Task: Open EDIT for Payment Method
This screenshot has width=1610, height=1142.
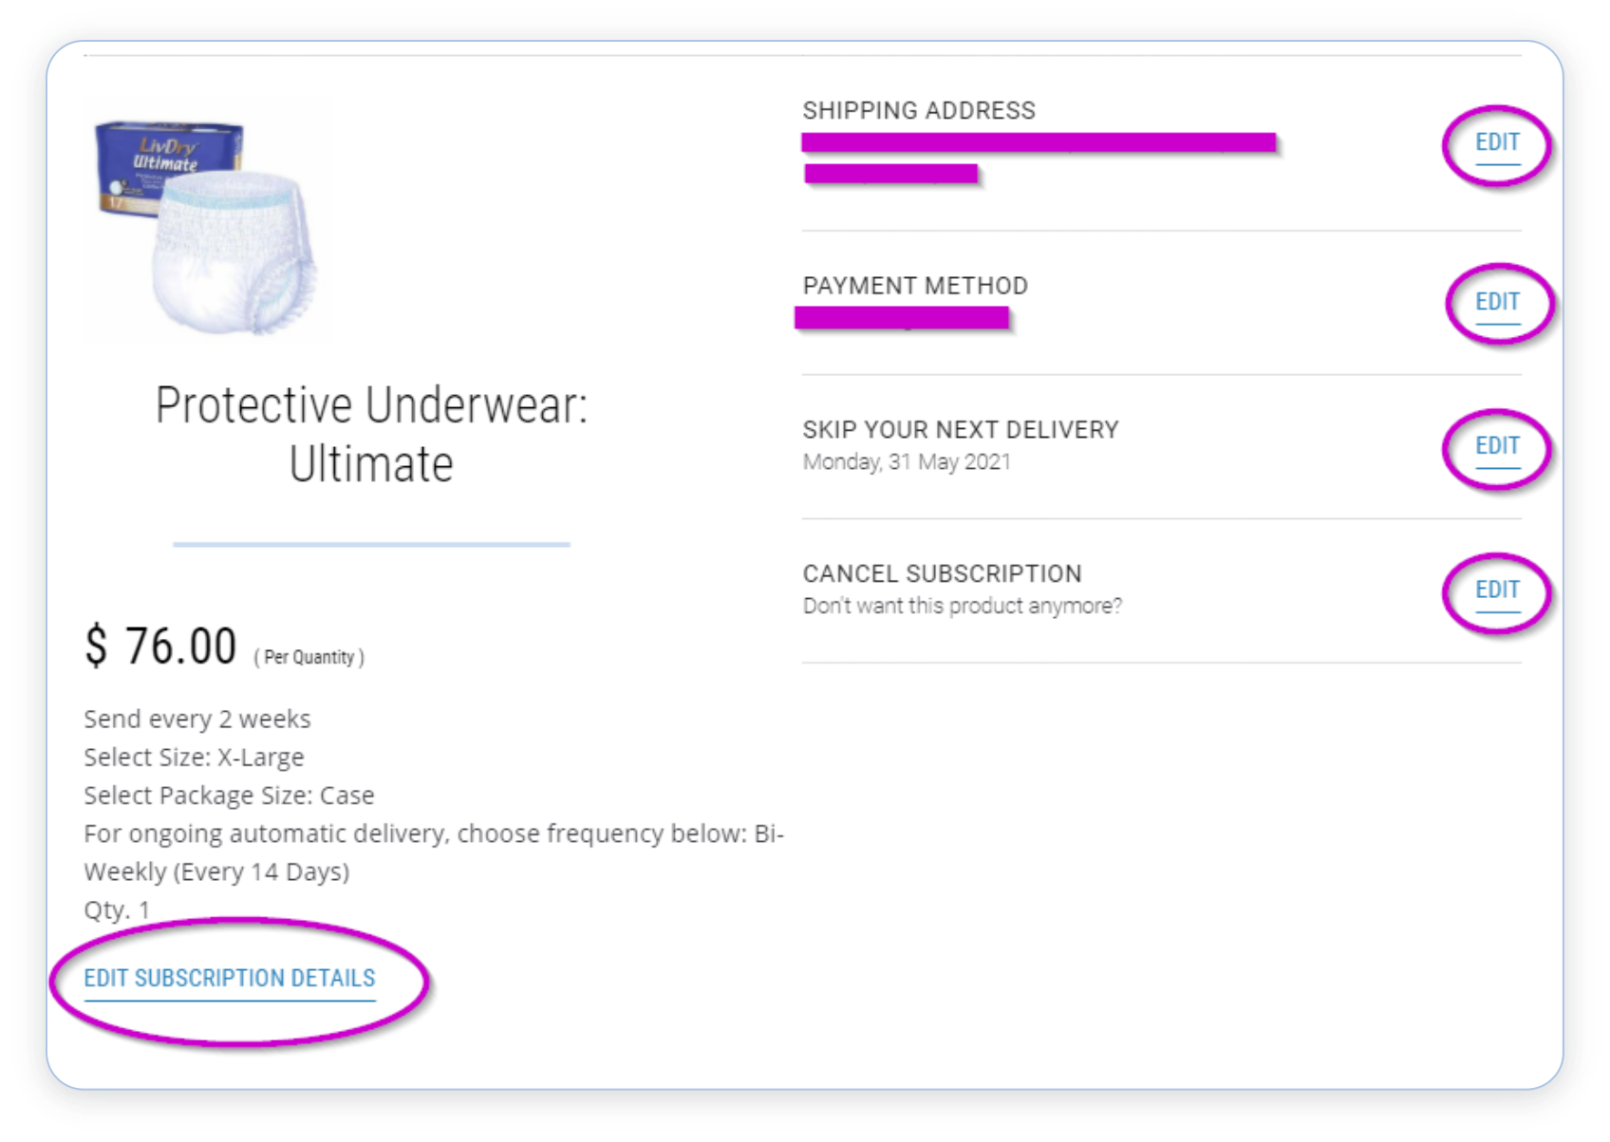Action: coord(1497,303)
